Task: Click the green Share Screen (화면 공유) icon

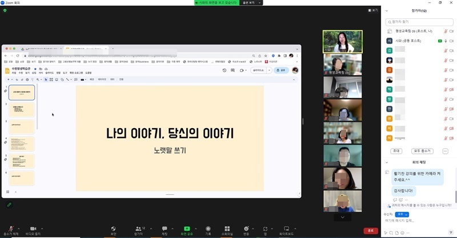Action: pos(186,228)
